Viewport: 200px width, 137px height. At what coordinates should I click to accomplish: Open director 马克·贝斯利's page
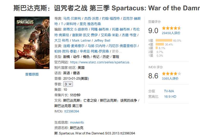click(72, 19)
